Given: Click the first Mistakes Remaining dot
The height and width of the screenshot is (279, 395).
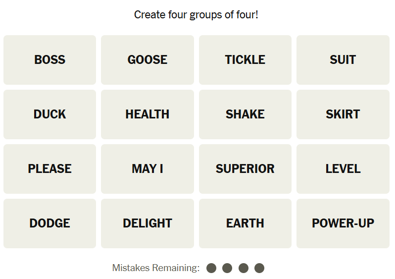Looking at the screenshot, I should [211, 268].
